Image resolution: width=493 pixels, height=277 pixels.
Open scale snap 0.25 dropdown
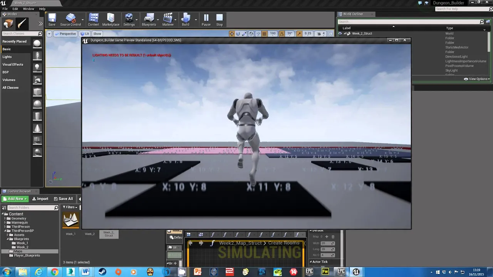click(308, 34)
